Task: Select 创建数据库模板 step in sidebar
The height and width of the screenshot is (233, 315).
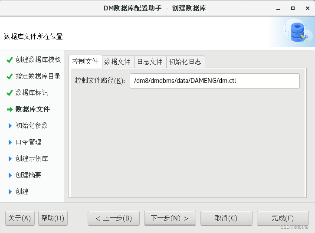Action: [38, 59]
